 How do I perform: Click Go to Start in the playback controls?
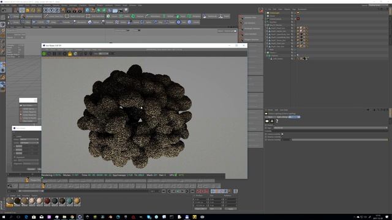pyautogui.click(x=164, y=191)
